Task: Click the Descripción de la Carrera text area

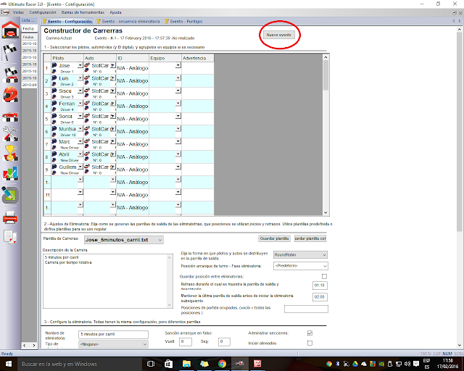Action: click(x=108, y=281)
